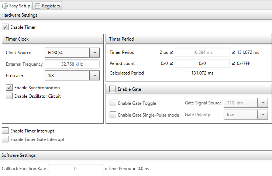Click the Easy Setup gear icon

5,6
